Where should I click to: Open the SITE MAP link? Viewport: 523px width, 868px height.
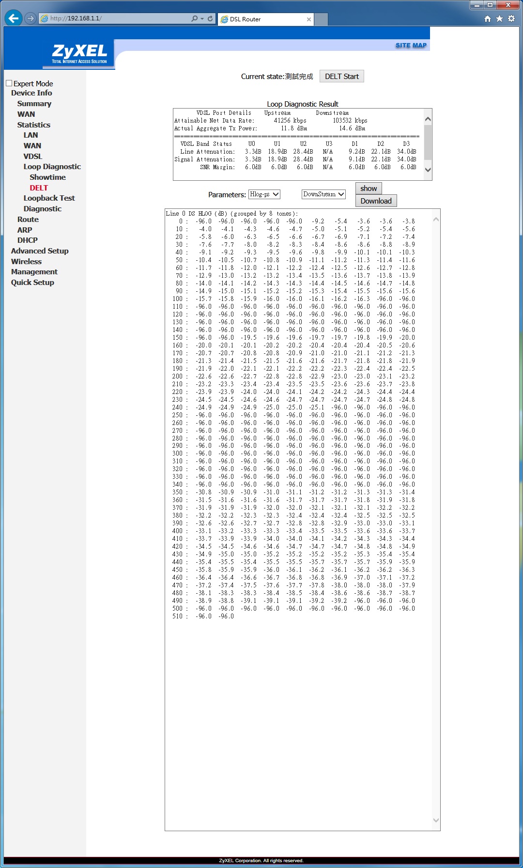(411, 45)
